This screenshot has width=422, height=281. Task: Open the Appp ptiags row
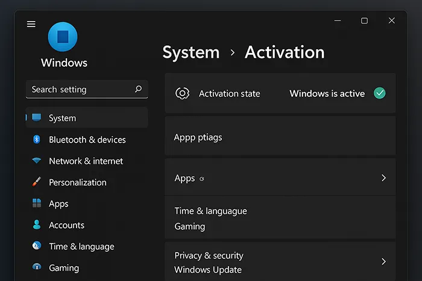(280, 135)
